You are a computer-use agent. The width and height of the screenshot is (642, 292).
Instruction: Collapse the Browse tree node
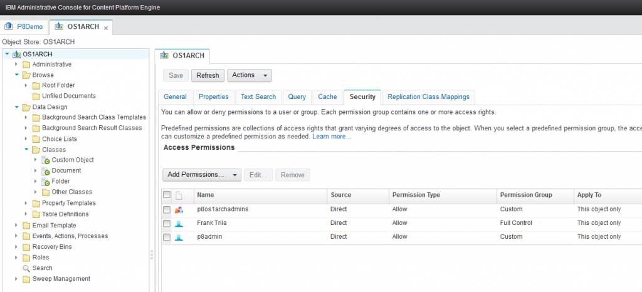coord(16,75)
